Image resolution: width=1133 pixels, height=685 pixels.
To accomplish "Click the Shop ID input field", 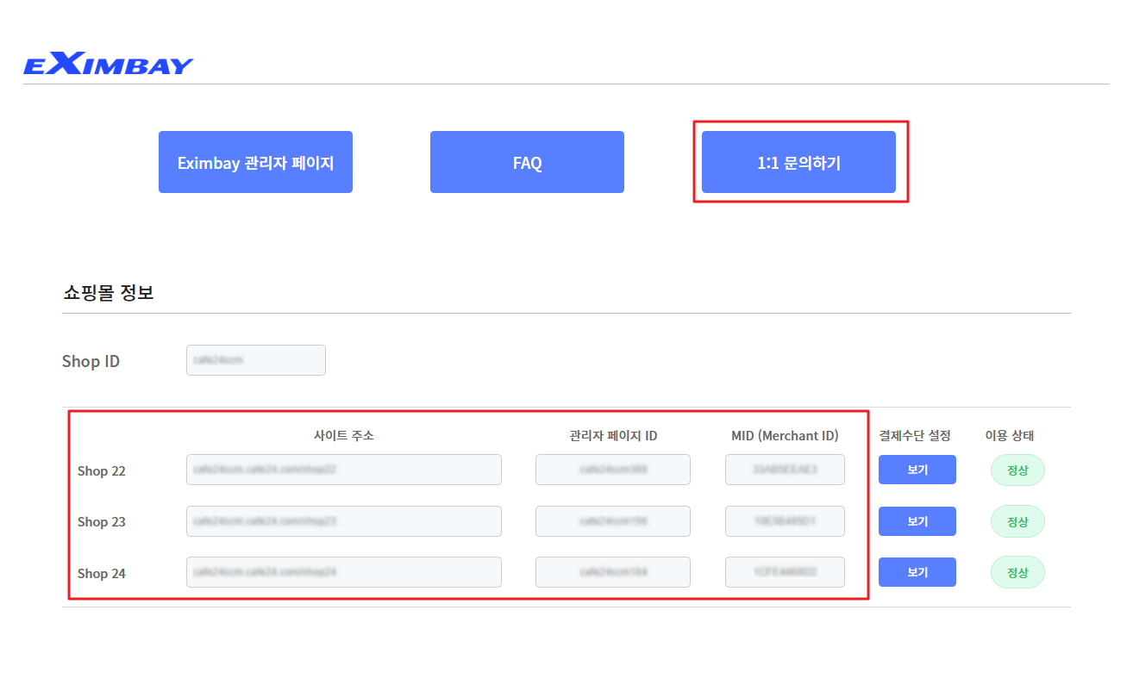I will (x=256, y=360).
